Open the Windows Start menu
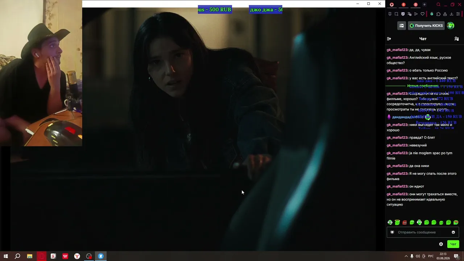 point(6,256)
